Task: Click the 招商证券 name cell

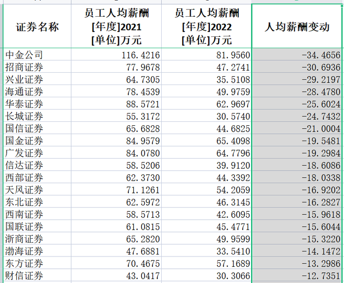Action: click(x=37, y=66)
